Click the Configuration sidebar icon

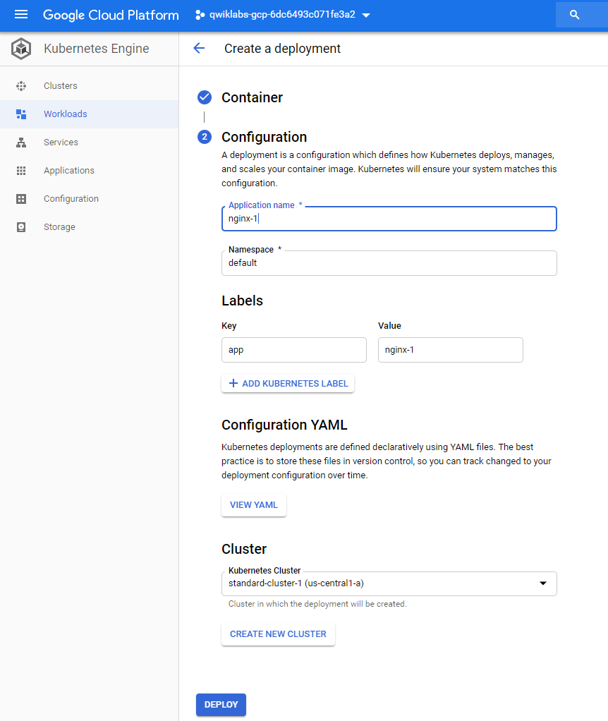click(x=21, y=199)
